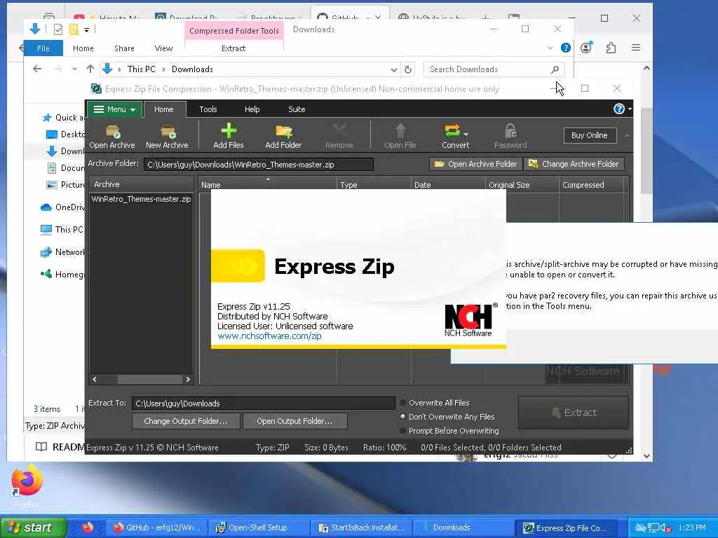This screenshot has width=718, height=538.
Task: Open the help icon dropdown arrow
Action: tap(630, 109)
